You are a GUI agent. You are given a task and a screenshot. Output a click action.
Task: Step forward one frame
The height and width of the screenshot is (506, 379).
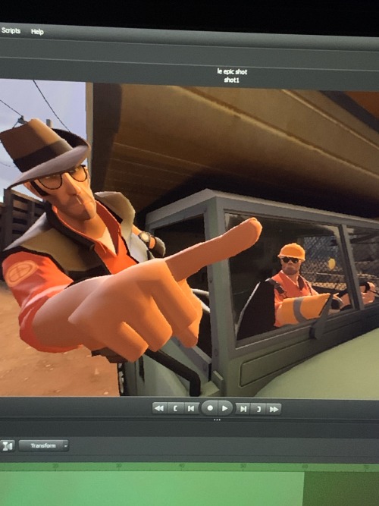(243, 409)
